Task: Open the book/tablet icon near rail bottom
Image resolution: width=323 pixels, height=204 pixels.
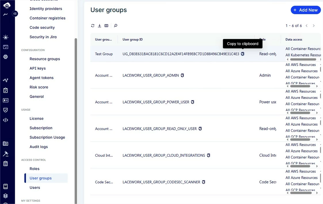Action: coord(5,186)
